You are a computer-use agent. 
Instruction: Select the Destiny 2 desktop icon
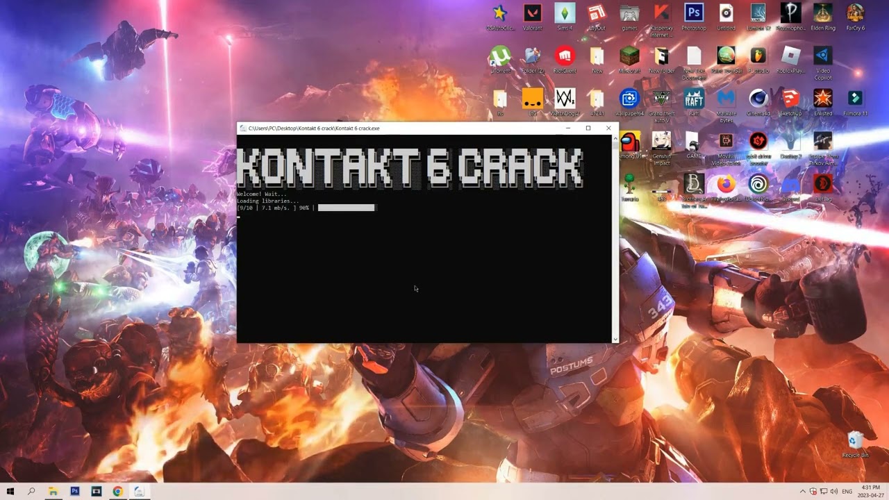790,145
